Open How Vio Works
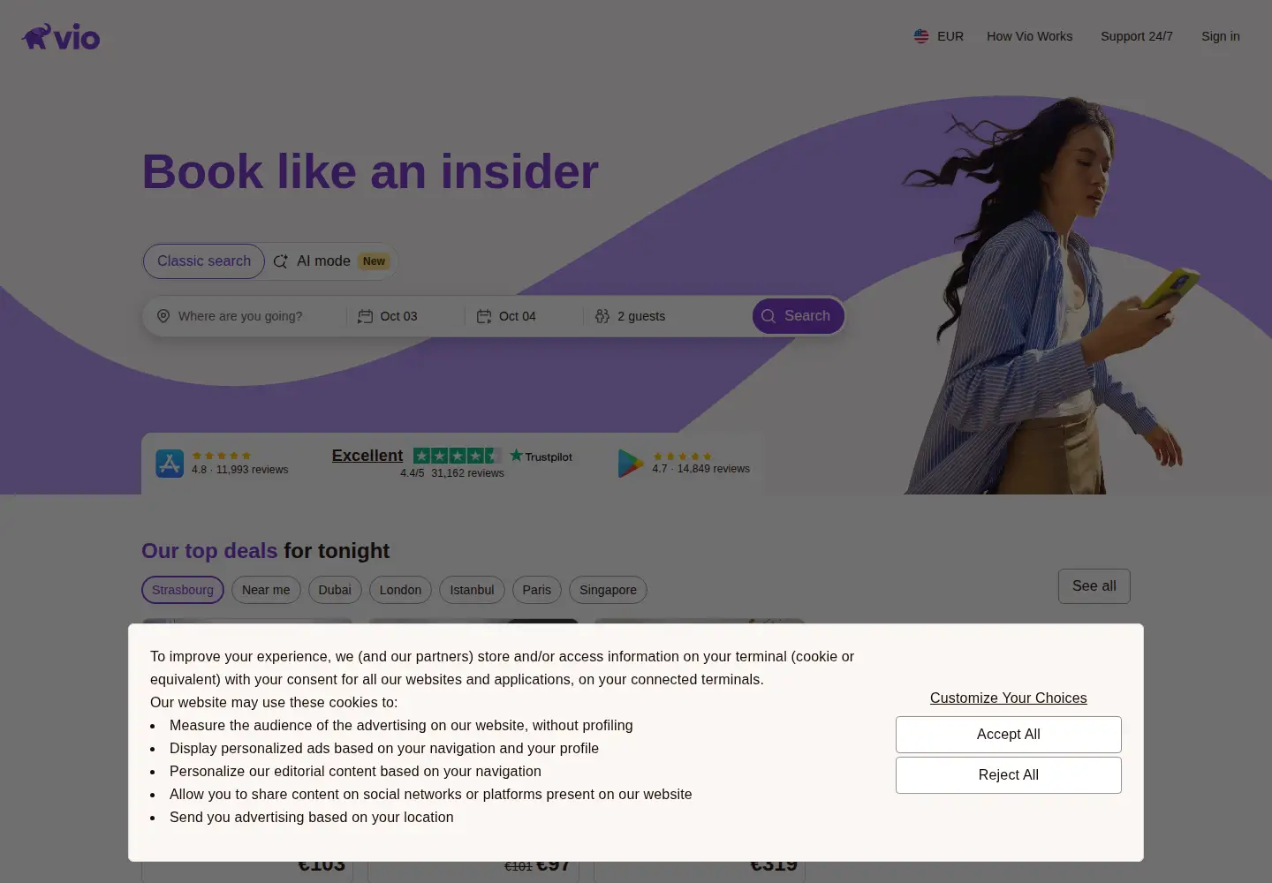This screenshot has width=1272, height=883. tap(1030, 36)
